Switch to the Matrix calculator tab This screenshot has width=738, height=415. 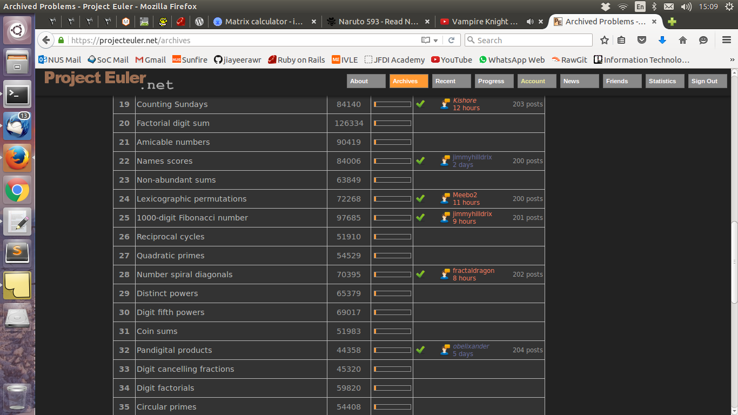pos(265,22)
